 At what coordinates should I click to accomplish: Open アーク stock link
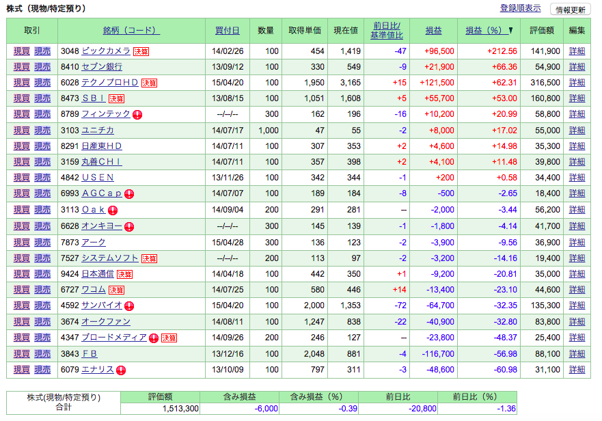[94, 243]
